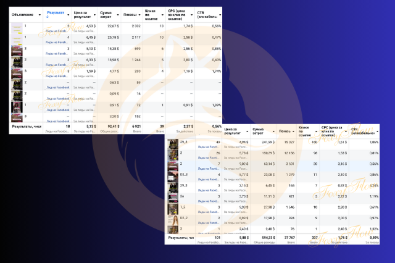Open Клики по ссылке dropdown in upper table

click(162, 15)
